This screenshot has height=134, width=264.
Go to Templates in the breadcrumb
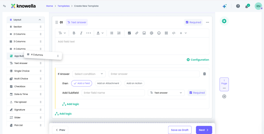(63, 6)
